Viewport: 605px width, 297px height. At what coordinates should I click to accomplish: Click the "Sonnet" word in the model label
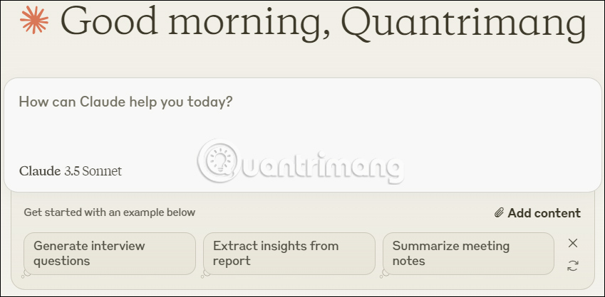coord(102,171)
